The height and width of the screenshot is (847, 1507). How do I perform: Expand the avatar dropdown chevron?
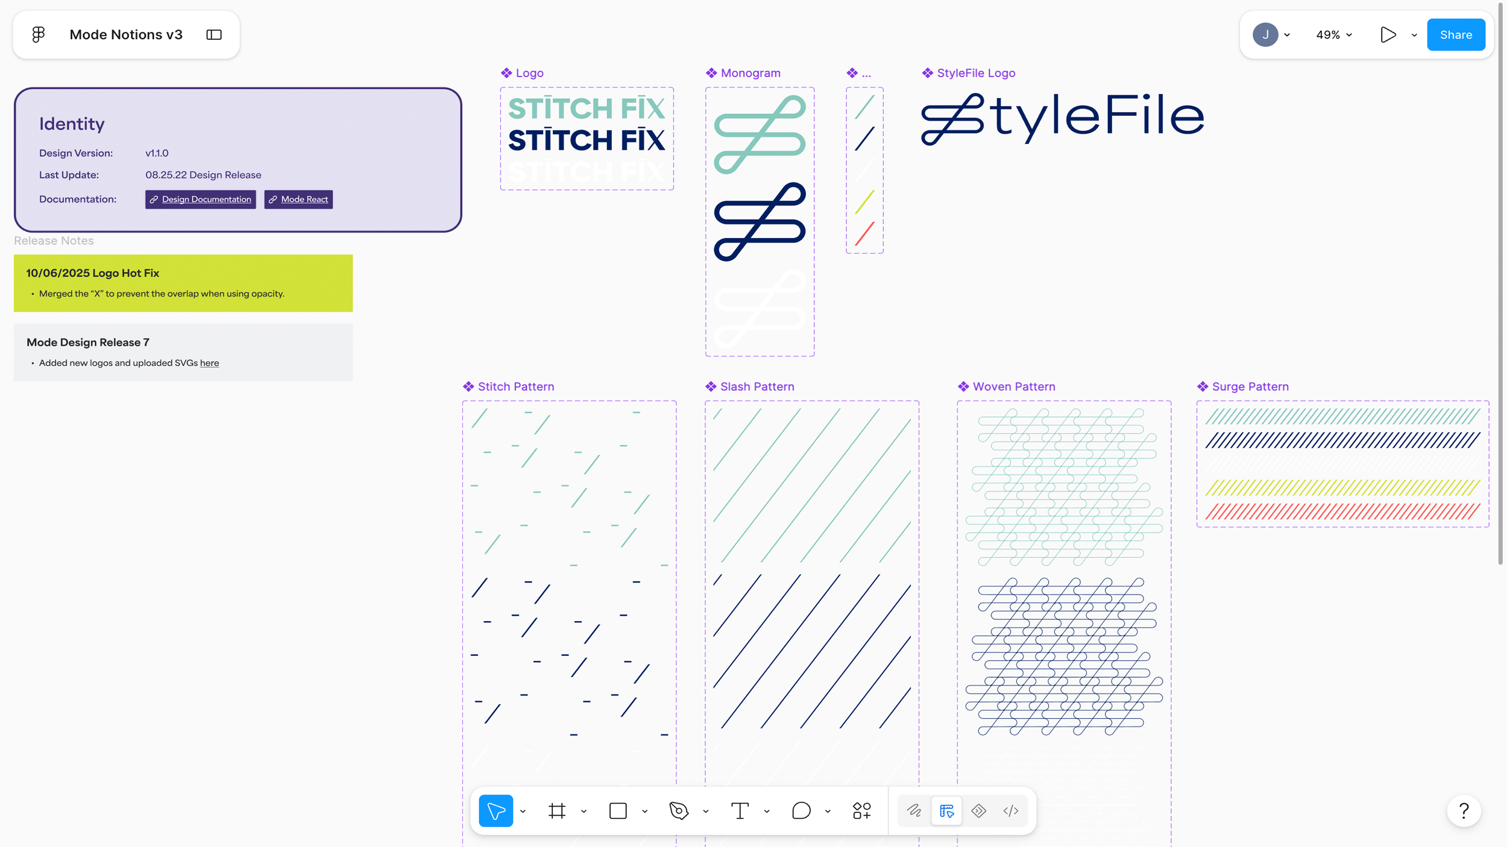tap(1287, 35)
